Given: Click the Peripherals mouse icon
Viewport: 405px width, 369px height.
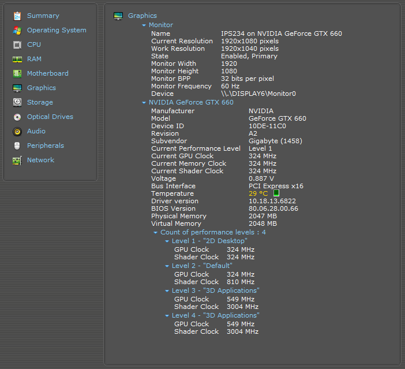Looking at the screenshot, I should point(17,146).
